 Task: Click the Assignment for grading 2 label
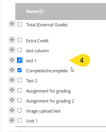(x=50, y=101)
